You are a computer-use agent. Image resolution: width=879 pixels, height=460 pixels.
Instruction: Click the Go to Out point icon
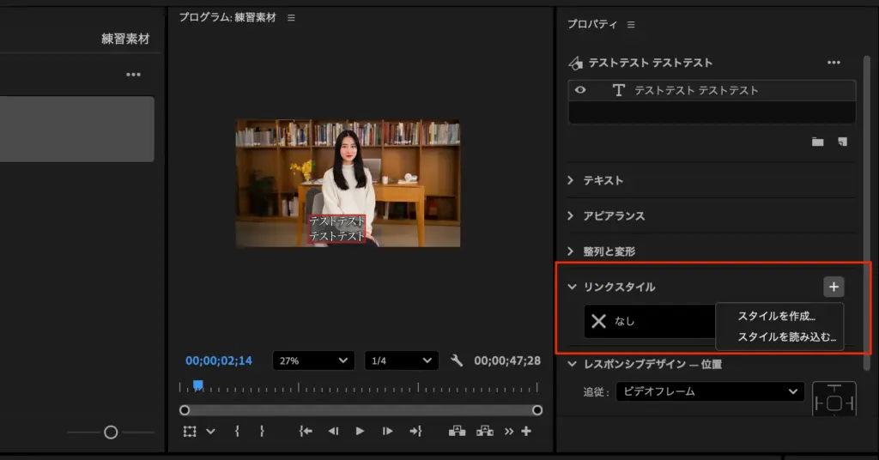tap(416, 431)
